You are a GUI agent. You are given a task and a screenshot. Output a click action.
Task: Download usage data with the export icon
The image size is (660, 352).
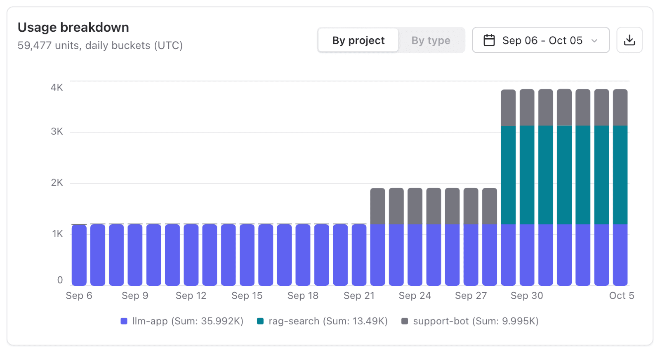coord(629,40)
